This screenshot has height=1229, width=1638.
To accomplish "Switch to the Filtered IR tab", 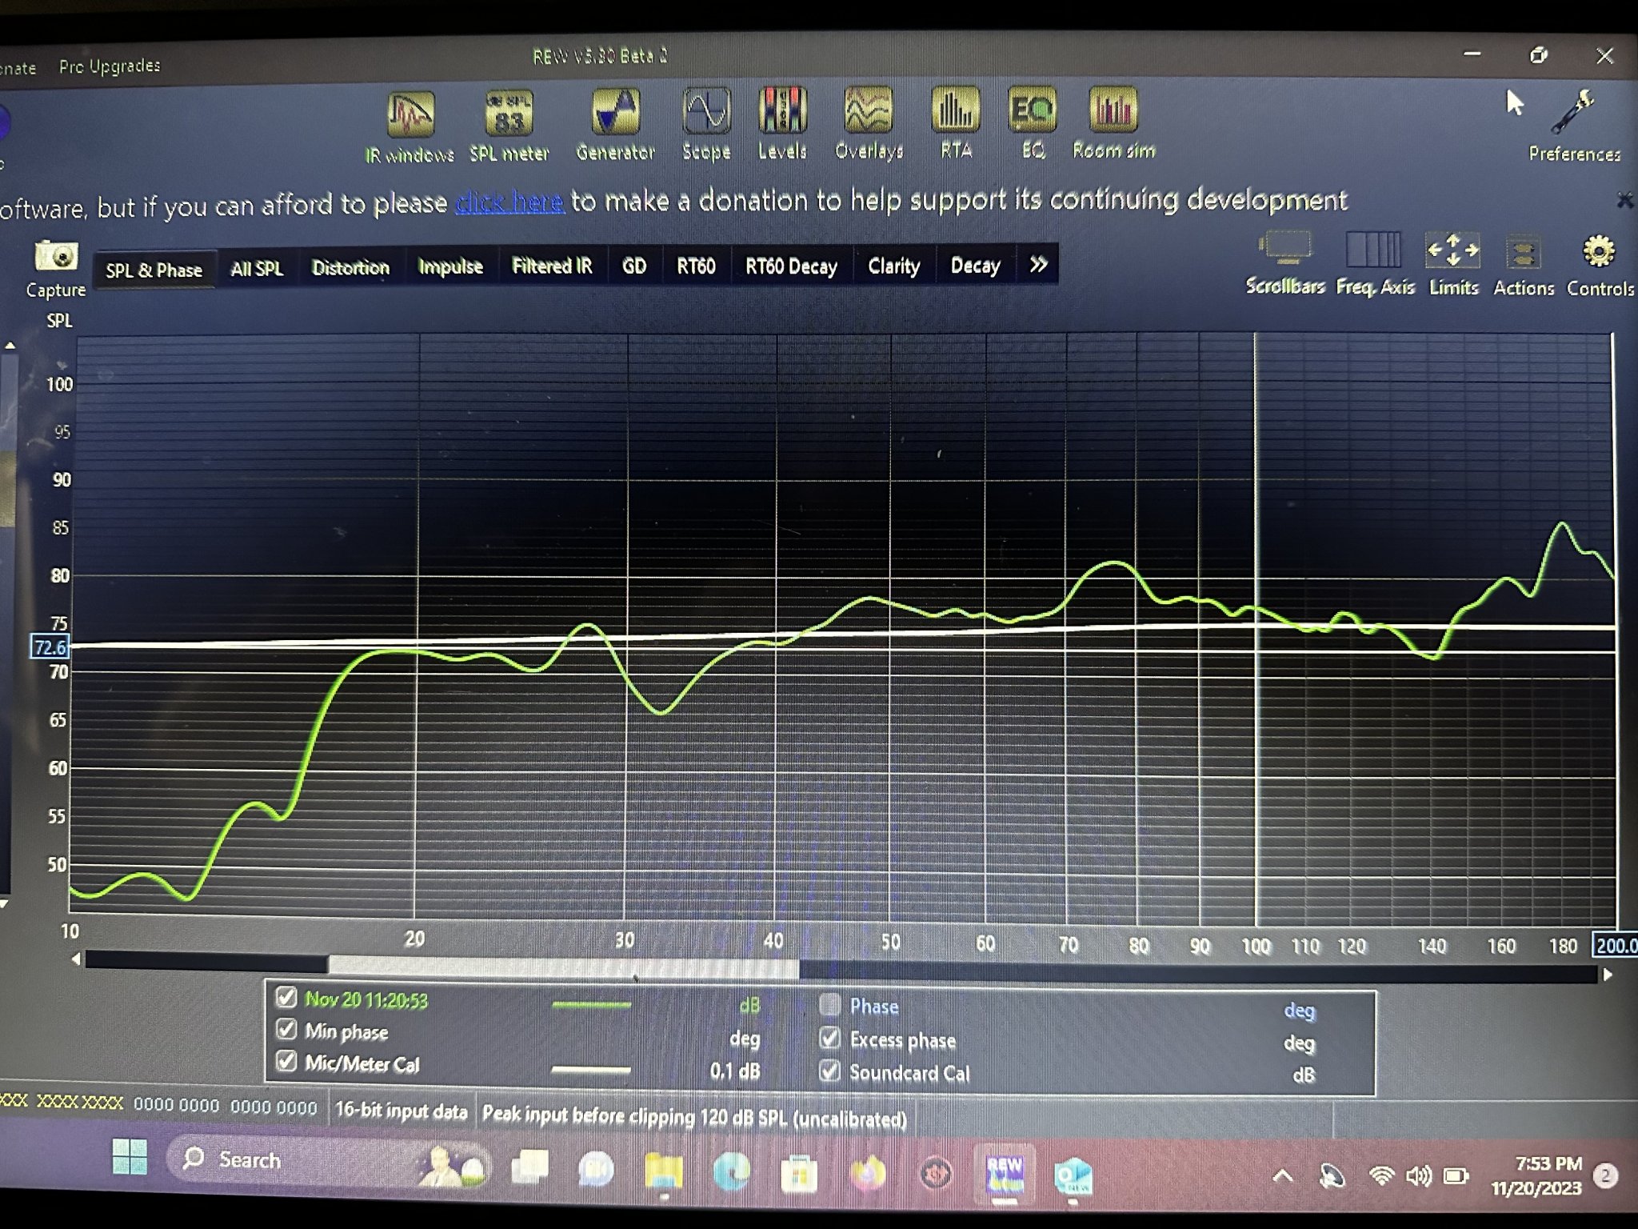I will point(552,266).
